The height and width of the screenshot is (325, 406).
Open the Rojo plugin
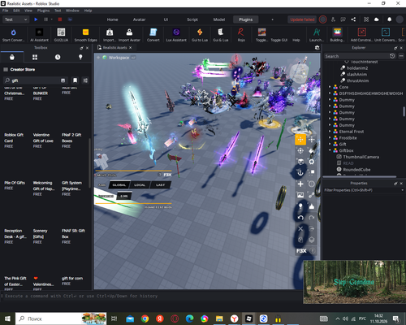click(x=241, y=32)
